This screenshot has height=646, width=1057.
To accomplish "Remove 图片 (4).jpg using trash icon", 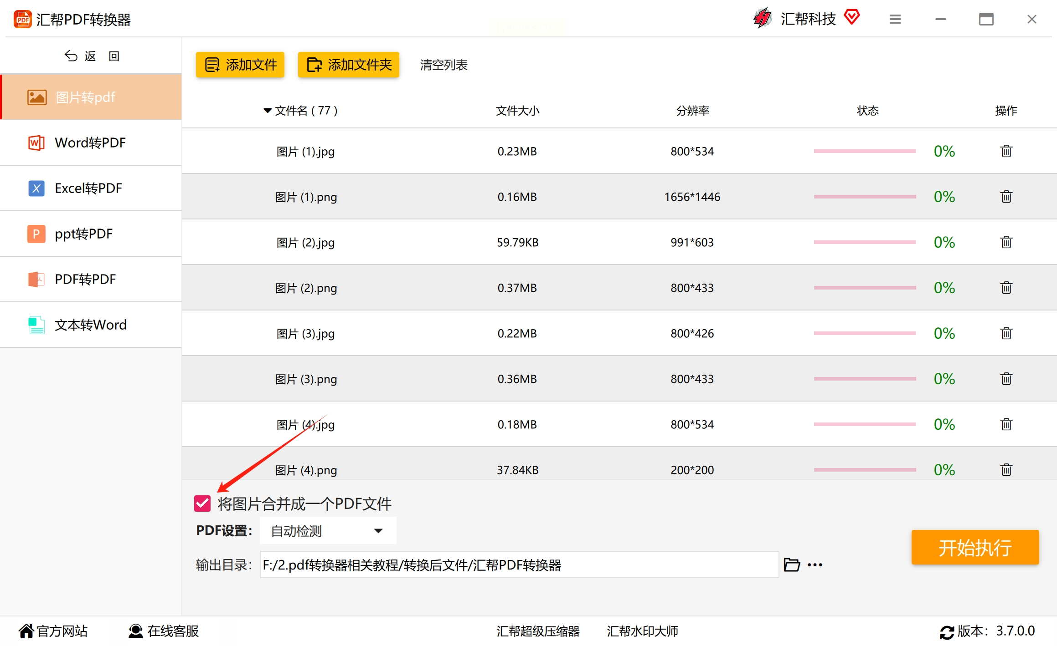I will pyautogui.click(x=1006, y=424).
